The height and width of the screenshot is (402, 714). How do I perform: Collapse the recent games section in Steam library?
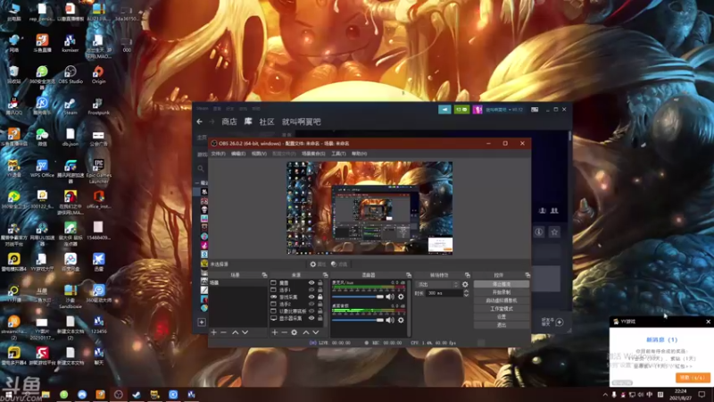coord(197,183)
